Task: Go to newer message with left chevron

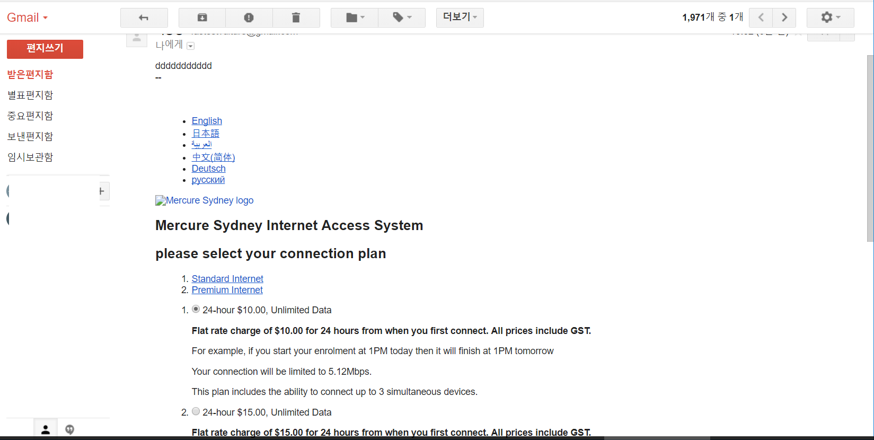Action: click(761, 17)
